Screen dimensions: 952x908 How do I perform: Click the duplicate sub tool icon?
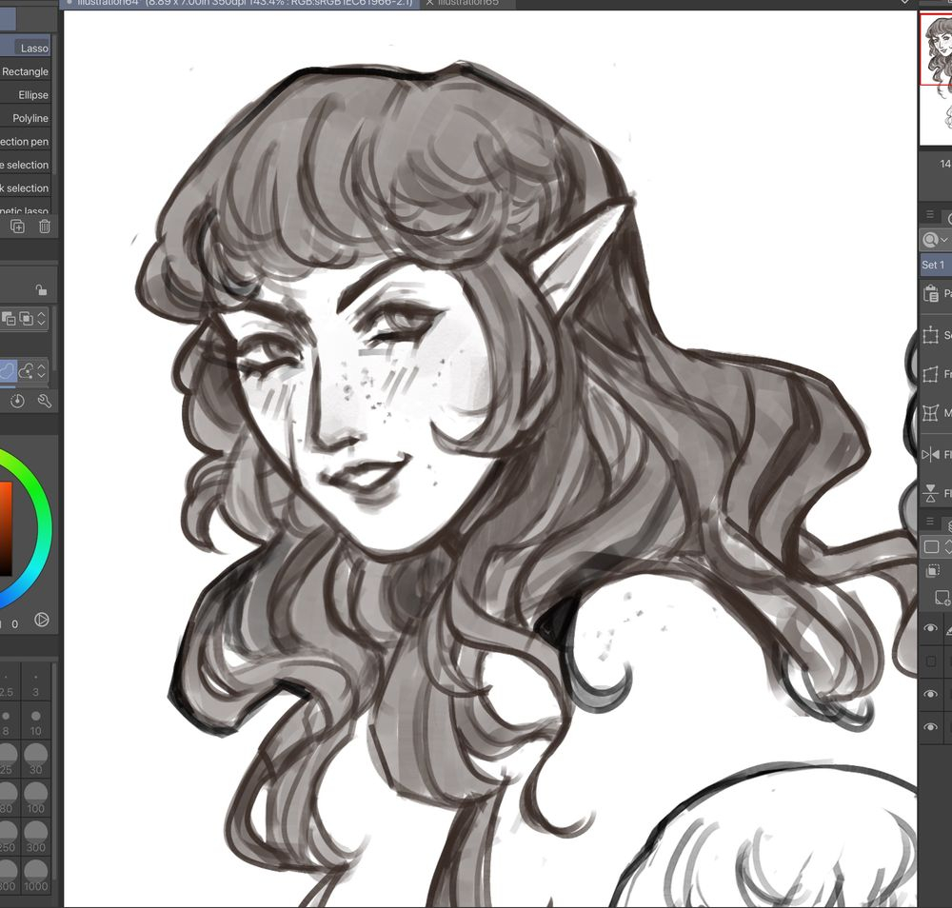[x=17, y=226]
